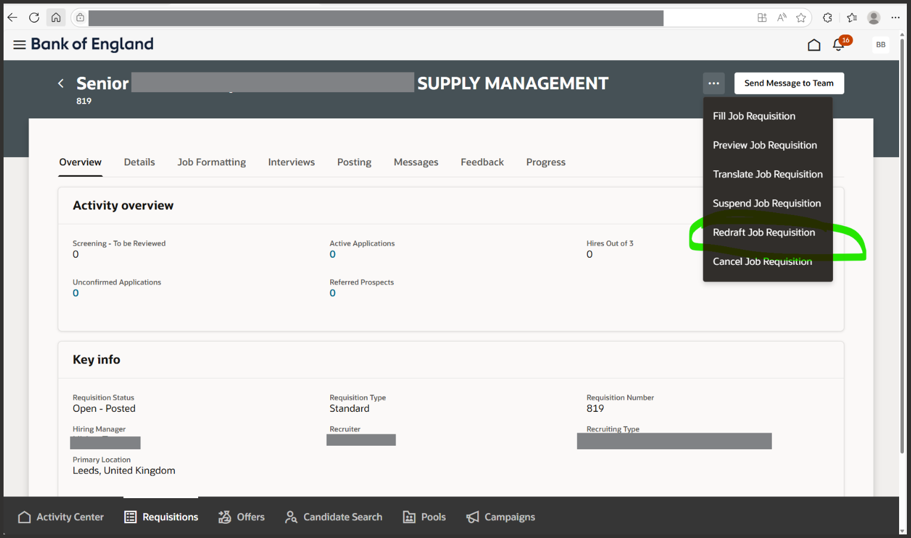This screenshot has width=911, height=538.
Task: Select Suspend Job Requisition
Action: point(768,204)
